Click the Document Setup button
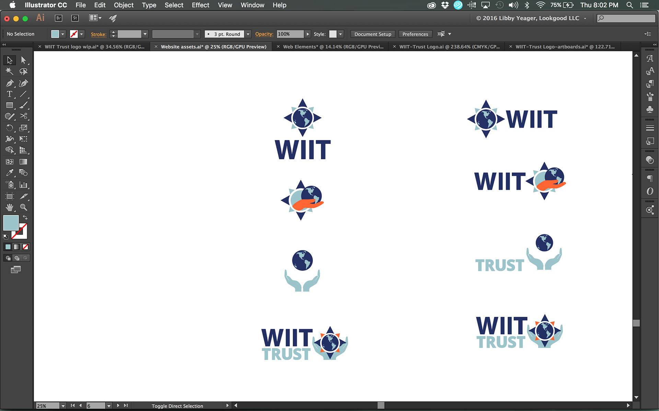This screenshot has width=659, height=411. pyautogui.click(x=372, y=34)
